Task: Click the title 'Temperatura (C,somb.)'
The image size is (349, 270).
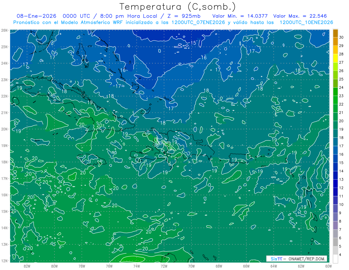Action: 178,7
